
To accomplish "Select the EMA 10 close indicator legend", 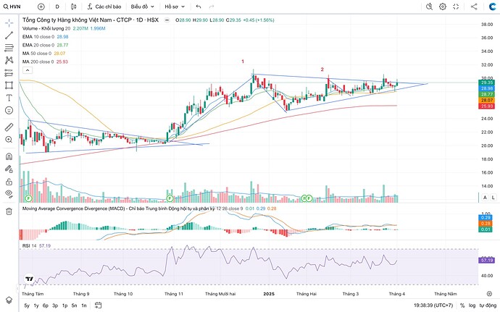I will pyautogui.click(x=38, y=37).
